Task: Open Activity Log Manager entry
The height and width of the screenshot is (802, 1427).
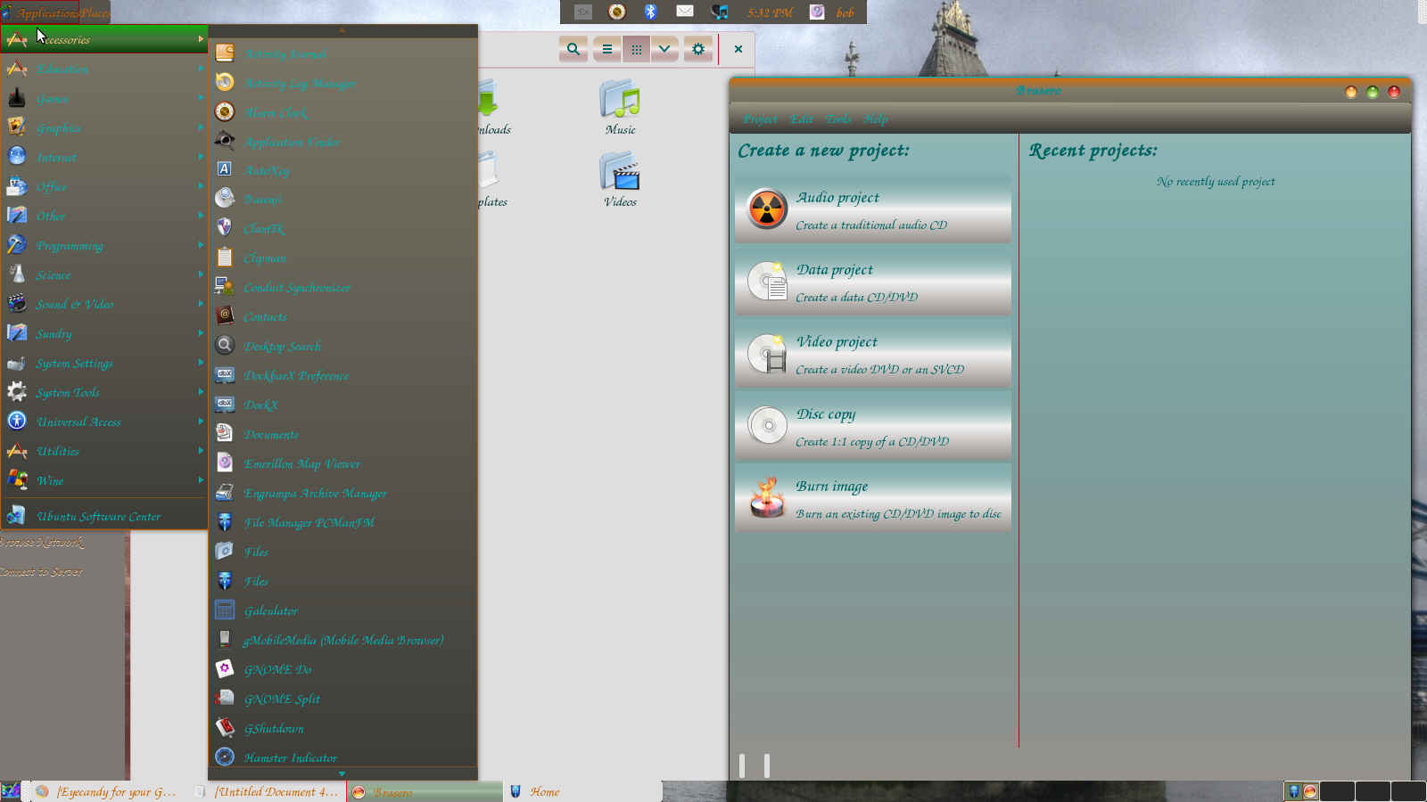Action: [342, 83]
